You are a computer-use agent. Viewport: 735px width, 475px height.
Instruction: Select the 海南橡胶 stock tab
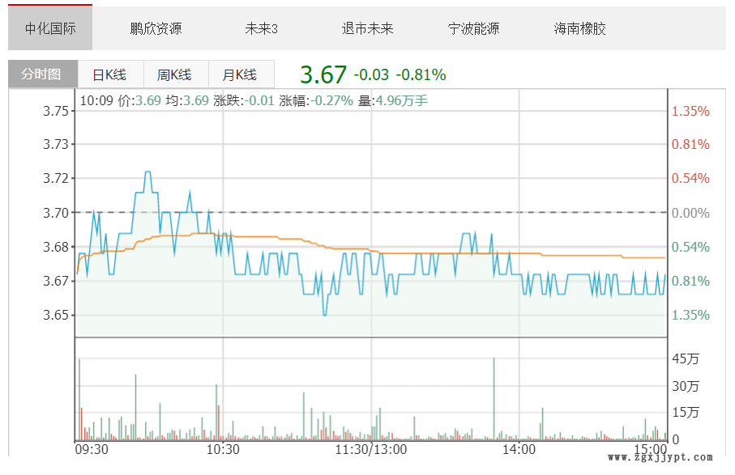tap(580, 28)
